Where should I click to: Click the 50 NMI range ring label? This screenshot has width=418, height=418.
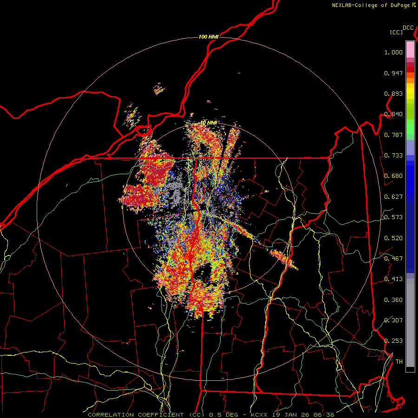[209, 123]
